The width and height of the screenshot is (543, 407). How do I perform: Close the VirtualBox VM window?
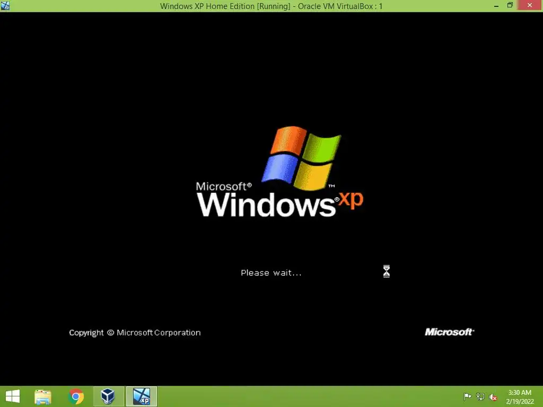click(x=530, y=5)
